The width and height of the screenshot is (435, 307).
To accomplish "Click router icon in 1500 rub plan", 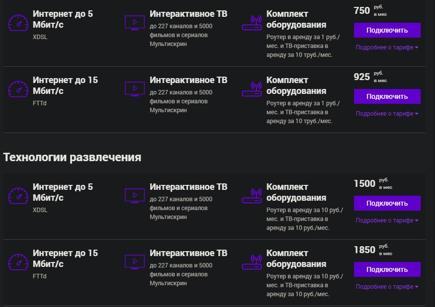I will tap(252, 196).
